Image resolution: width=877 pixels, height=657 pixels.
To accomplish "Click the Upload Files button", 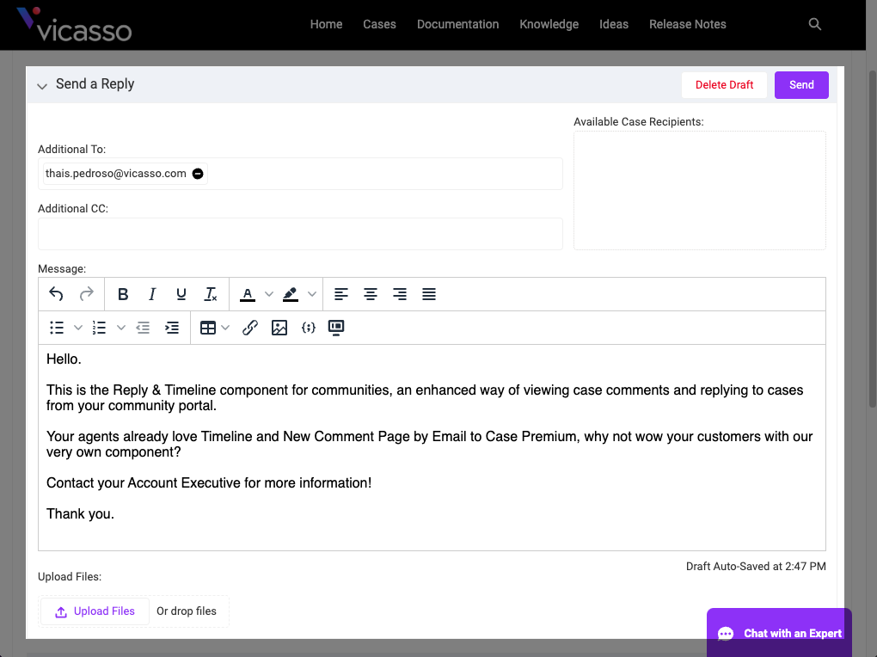I will (95, 611).
